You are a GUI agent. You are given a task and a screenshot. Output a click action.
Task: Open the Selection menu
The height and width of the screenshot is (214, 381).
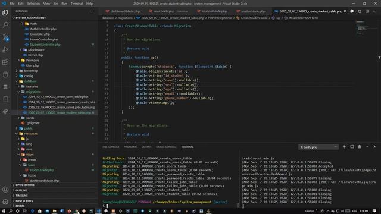click(33, 4)
